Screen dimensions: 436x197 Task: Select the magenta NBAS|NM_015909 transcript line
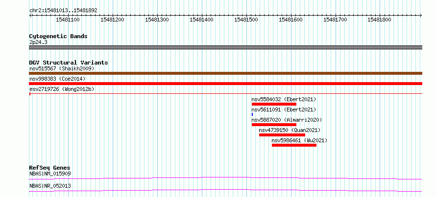point(225,178)
